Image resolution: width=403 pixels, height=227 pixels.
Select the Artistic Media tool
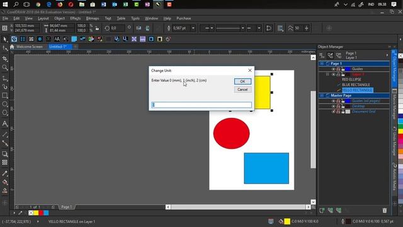(x=5, y=87)
